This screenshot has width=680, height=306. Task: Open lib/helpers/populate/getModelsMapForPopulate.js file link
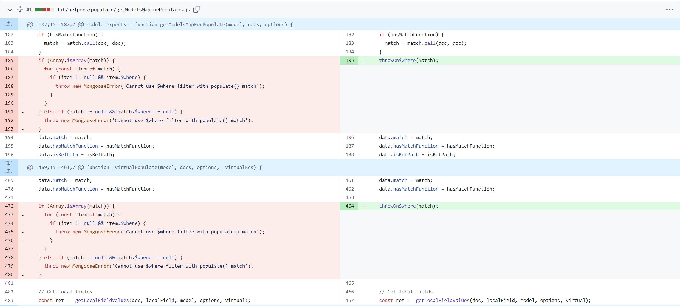pyautogui.click(x=123, y=10)
